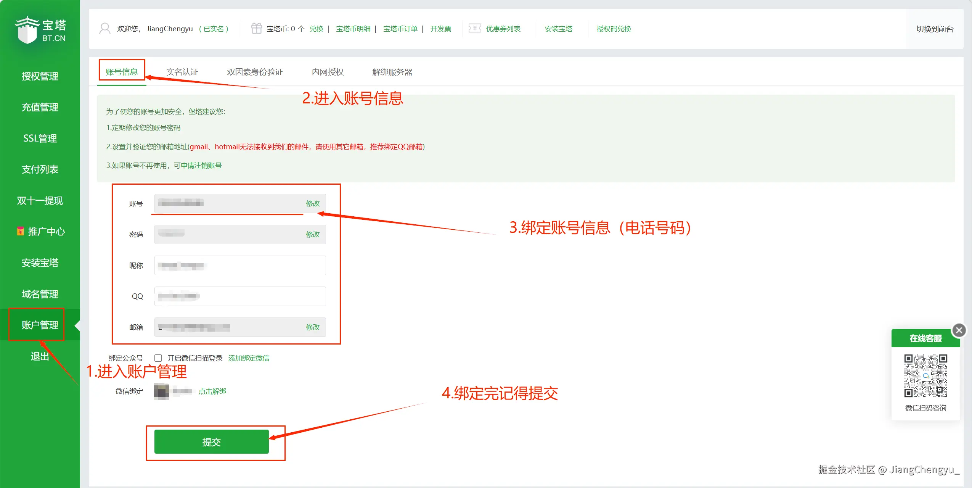The width and height of the screenshot is (972, 488).
Task: Click the gift box icon
Action: [x=256, y=29]
